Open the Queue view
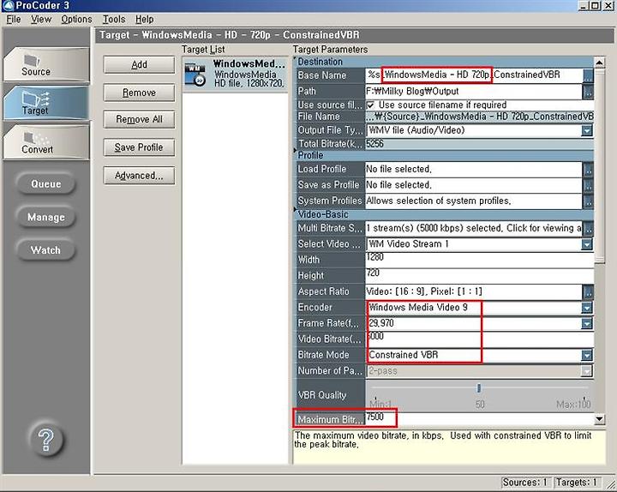This screenshot has height=492, width=617. coord(46,183)
